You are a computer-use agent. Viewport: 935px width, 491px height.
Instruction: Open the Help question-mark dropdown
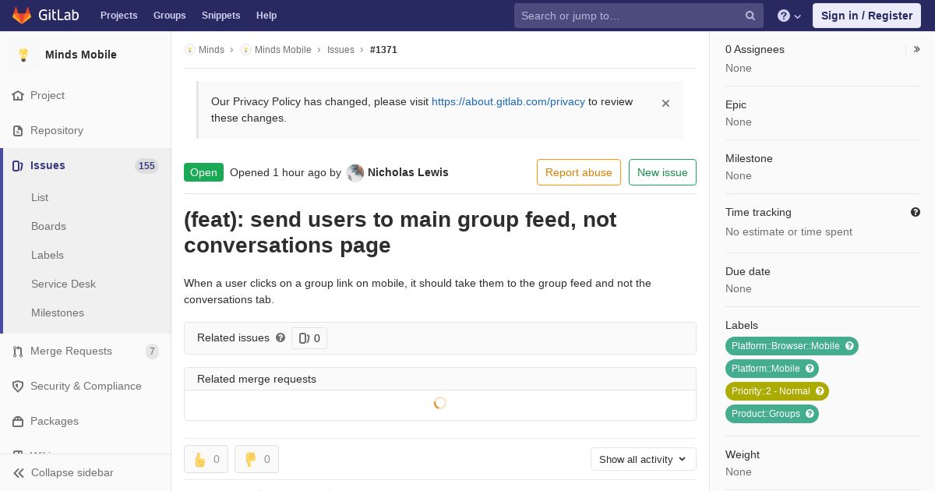pyautogui.click(x=789, y=16)
